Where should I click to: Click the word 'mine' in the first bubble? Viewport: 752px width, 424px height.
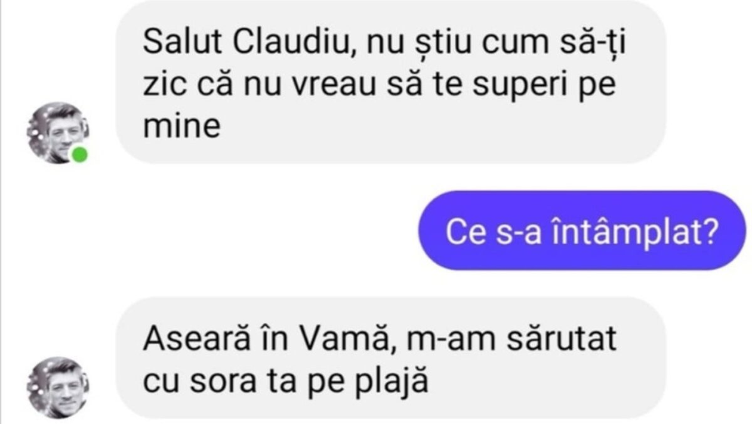(x=181, y=126)
